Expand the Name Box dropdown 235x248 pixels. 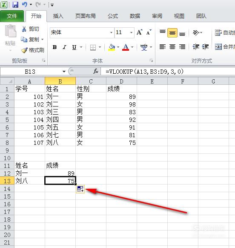tap(64, 72)
